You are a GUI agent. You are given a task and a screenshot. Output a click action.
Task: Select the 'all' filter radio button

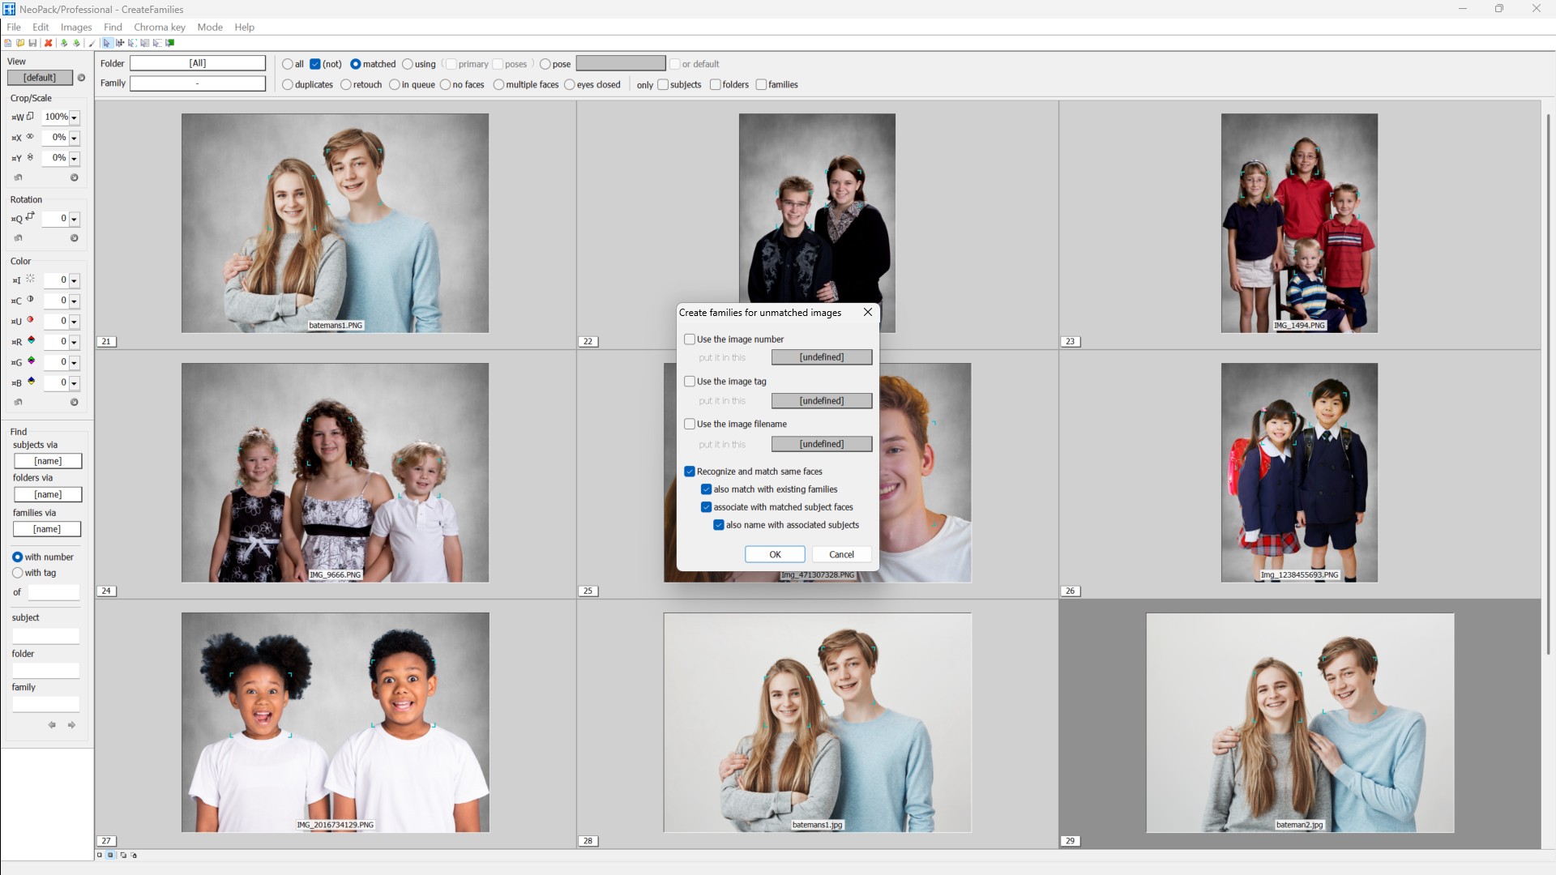287,64
